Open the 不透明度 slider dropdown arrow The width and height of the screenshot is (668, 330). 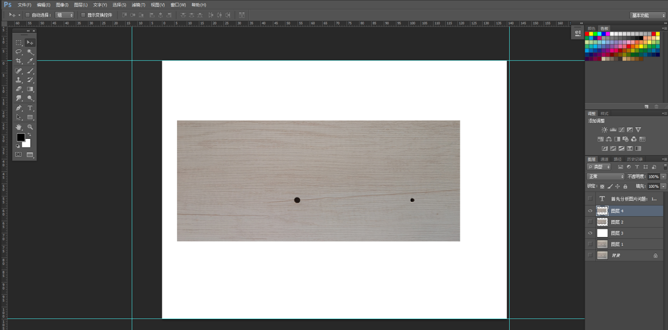[x=663, y=177]
